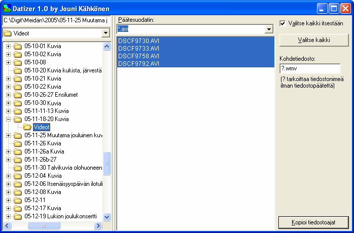Image resolution: width=354 pixels, height=233 pixels.
Task: Click folder icon of 05-10-21 Kuvia
Action: click(18, 79)
